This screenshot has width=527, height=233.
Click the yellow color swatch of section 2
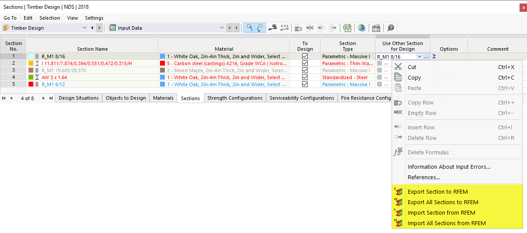tap(31, 63)
